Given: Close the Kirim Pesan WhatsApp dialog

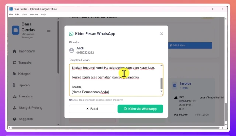Looking at the screenshot, I should point(162,34).
